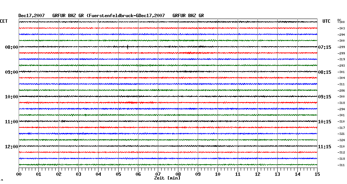The image size is (347, 184).
Task: Click the DC offset value -293
Action: coord(341,66)
